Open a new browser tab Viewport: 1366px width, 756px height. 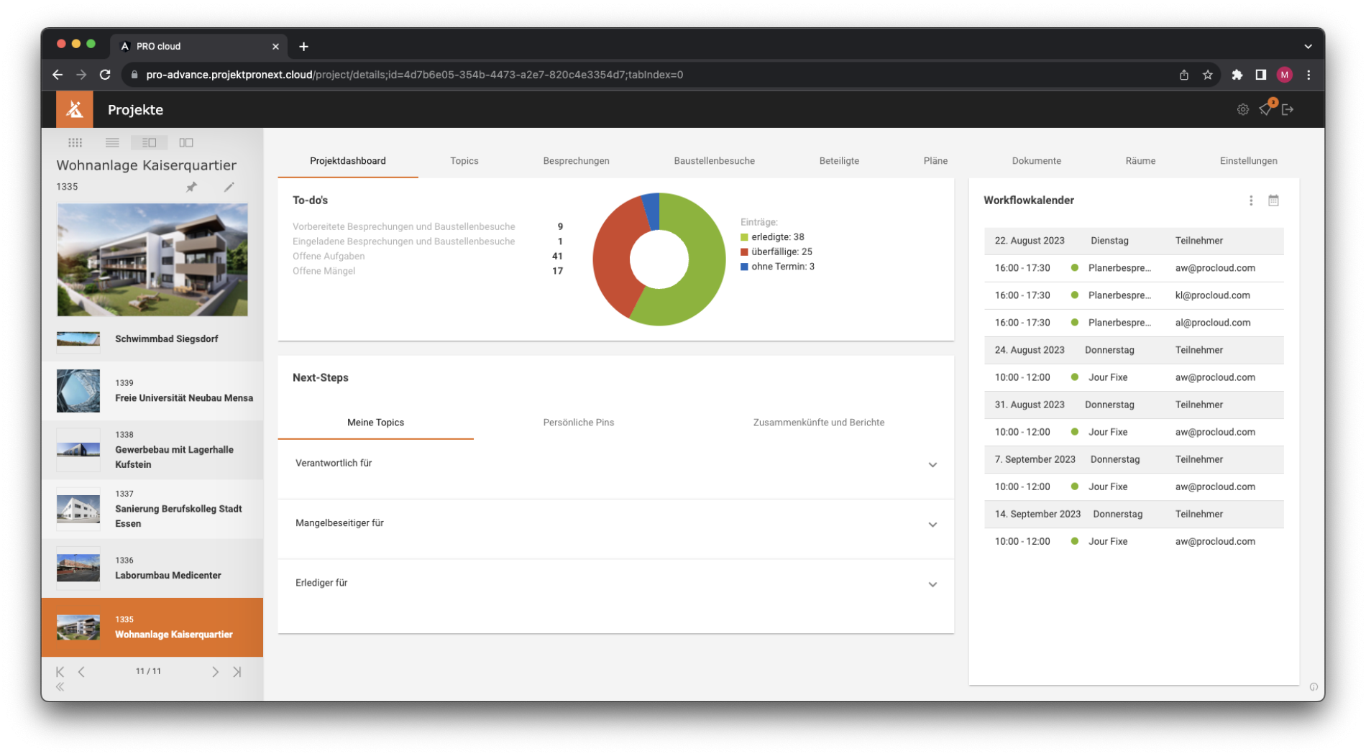[303, 46]
